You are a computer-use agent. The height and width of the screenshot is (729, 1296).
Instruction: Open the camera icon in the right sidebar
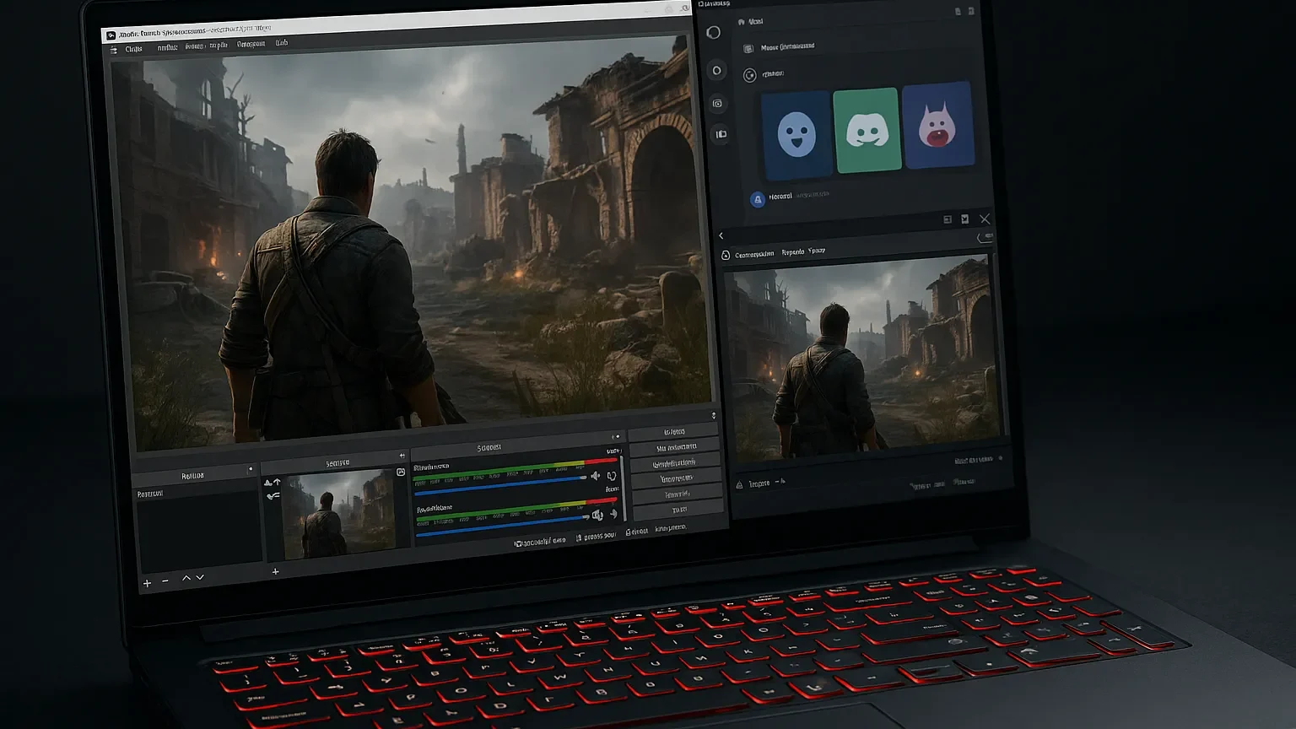click(x=718, y=104)
